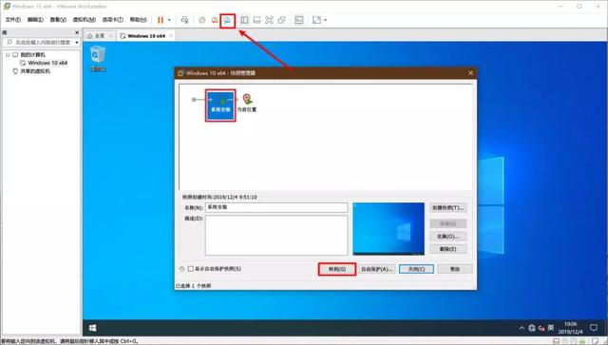Select the 当前位置 current position marker
The width and height of the screenshot is (608, 345).
click(247, 104)
